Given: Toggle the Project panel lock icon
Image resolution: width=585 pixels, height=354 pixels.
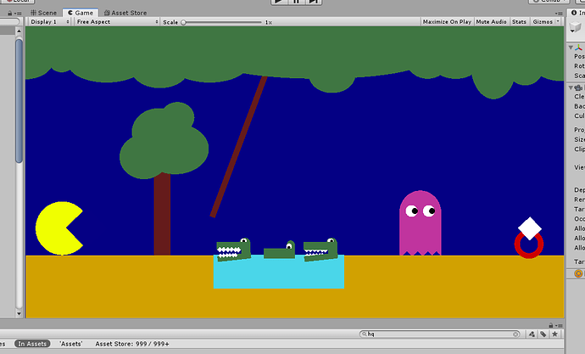Looking at the screenshot, I should coord(551,325).
